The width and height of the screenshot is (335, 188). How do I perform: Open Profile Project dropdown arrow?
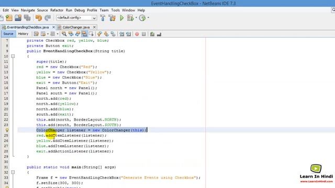[x=148, y=18]
